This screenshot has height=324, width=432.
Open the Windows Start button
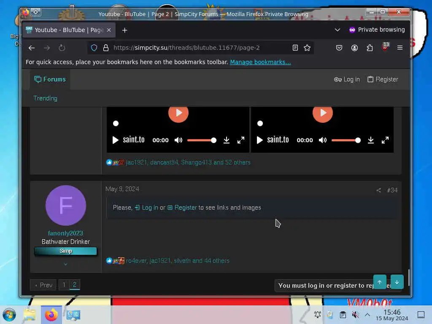pos(9,315)
